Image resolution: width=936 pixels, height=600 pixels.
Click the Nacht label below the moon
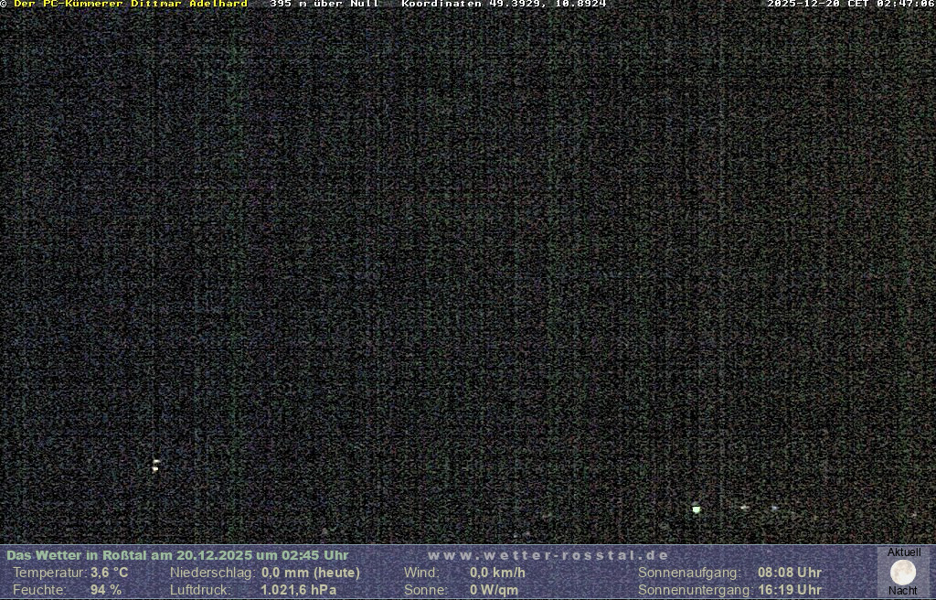click(x=903, y=591)
